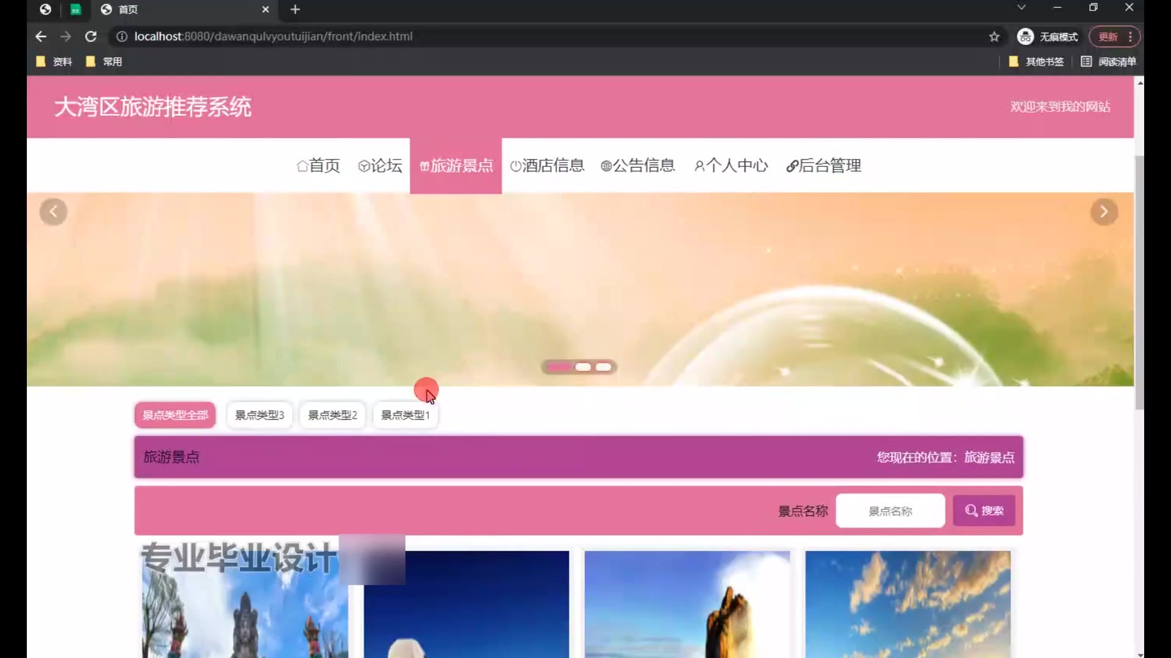Image resolution: width=1171 pixels, height=658 pixels.
Task: Close the 首页 browser tab
Action: (x=265, y=9)
